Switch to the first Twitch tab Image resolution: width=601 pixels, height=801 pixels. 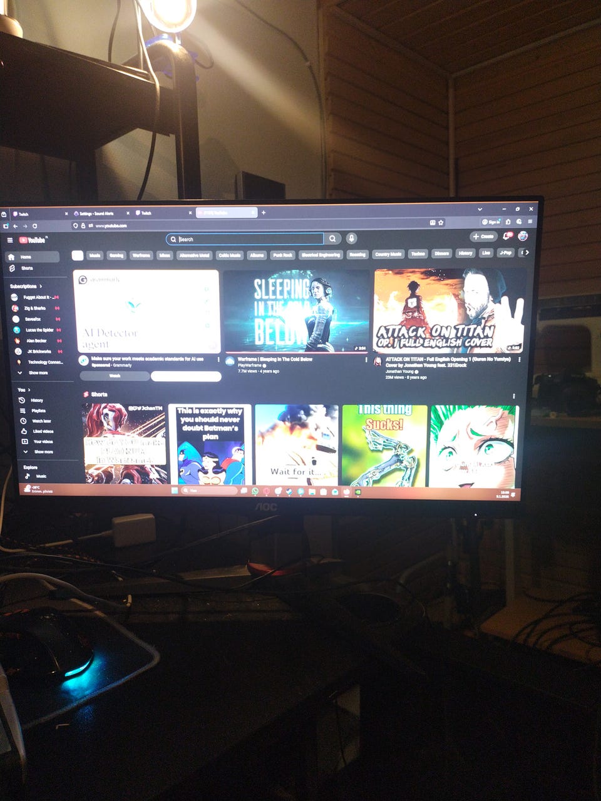coord(39,214)
